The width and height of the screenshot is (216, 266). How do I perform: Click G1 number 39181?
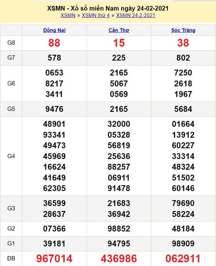(x=54, y=244)
